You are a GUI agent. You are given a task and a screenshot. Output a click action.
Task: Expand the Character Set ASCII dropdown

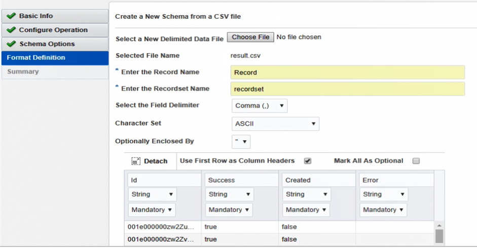pos(275,123)
